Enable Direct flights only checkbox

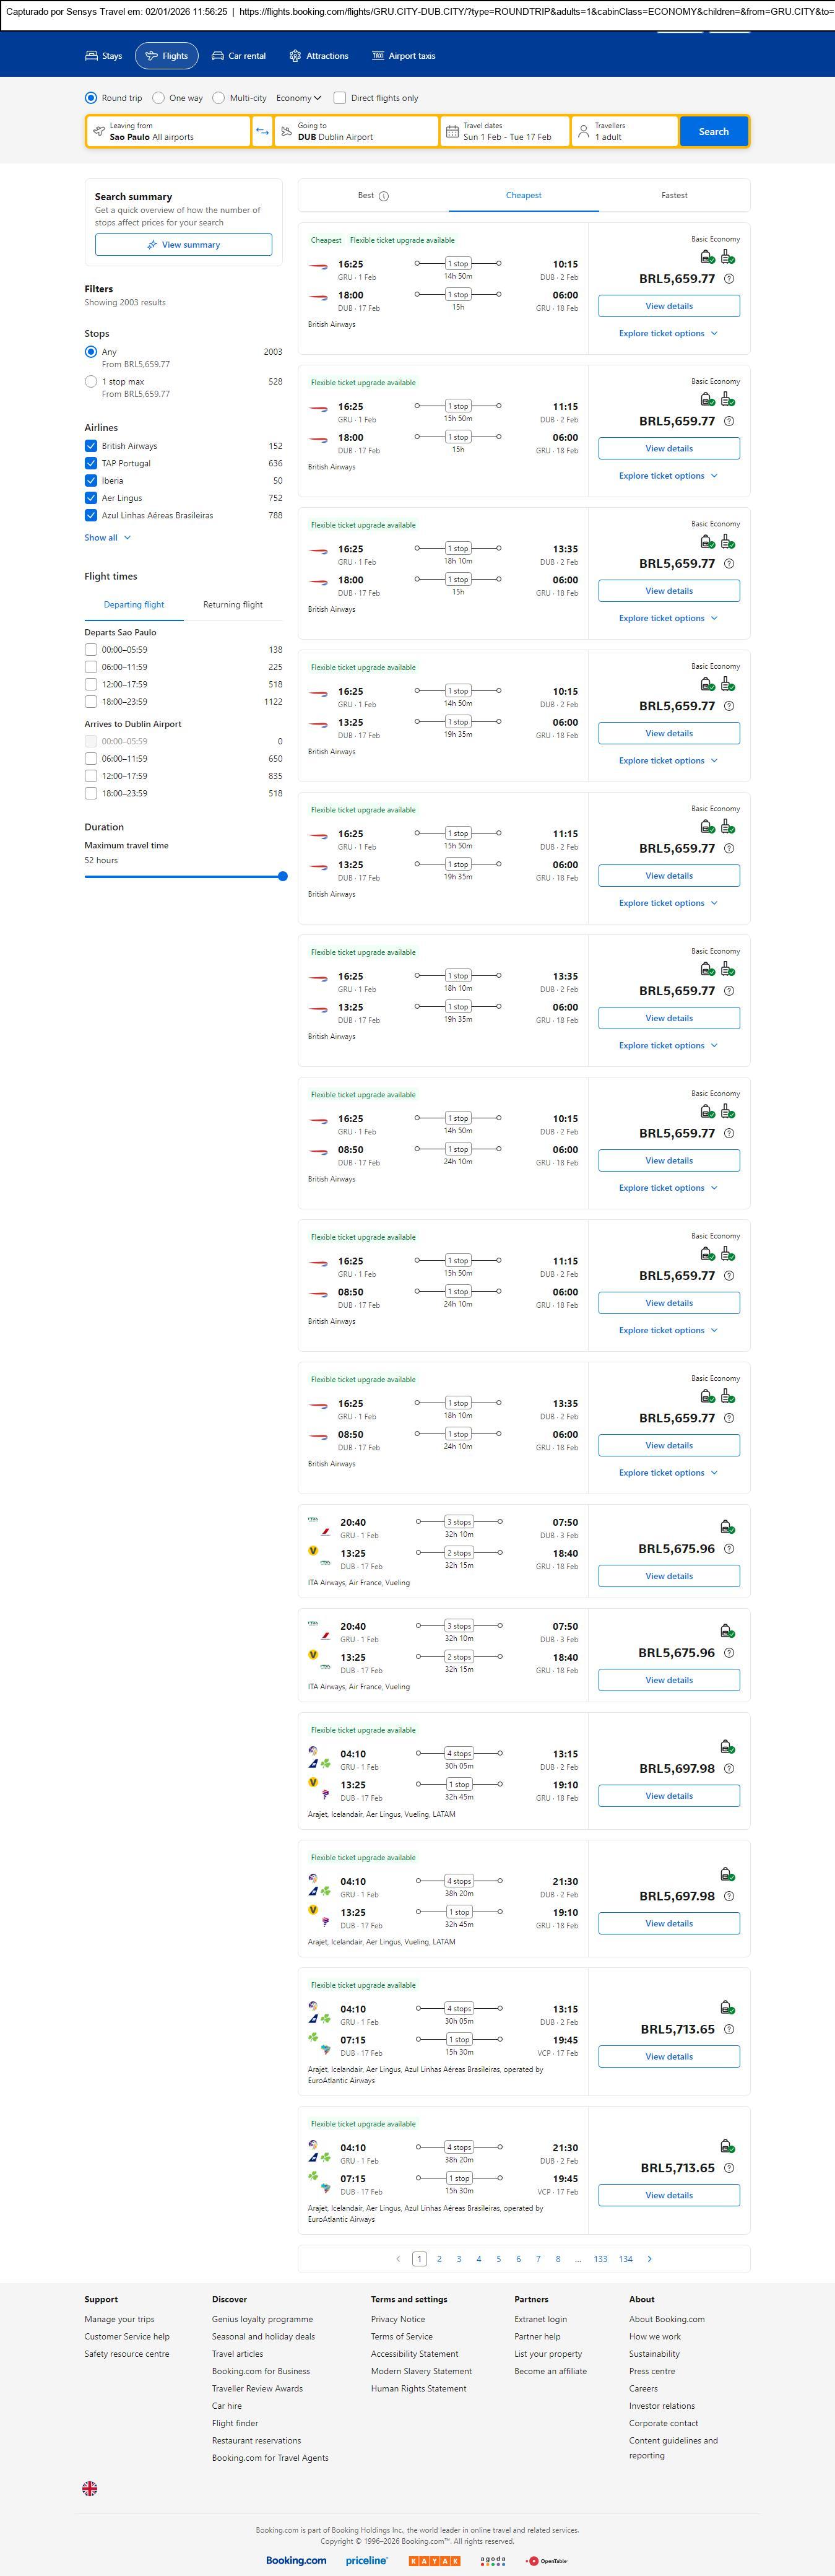pos(340,98)
